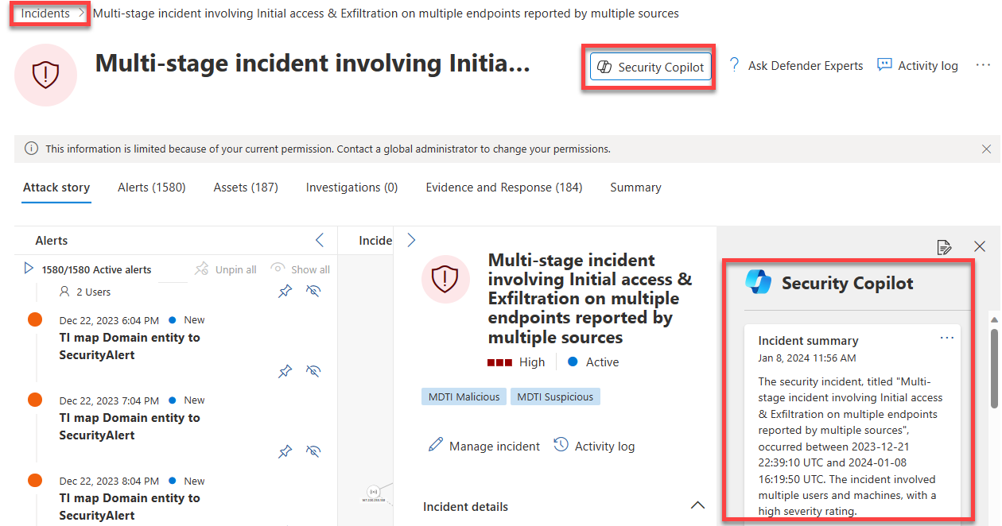This screenshot has height=526, width=1002.
Task: Navigate to Incidents in the breadcrumb
Action: [x=45, y=14]
